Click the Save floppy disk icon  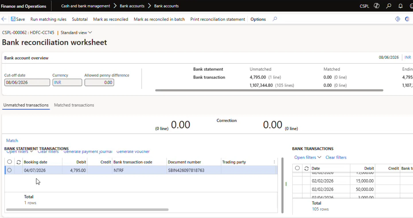(x=13, y=19)
